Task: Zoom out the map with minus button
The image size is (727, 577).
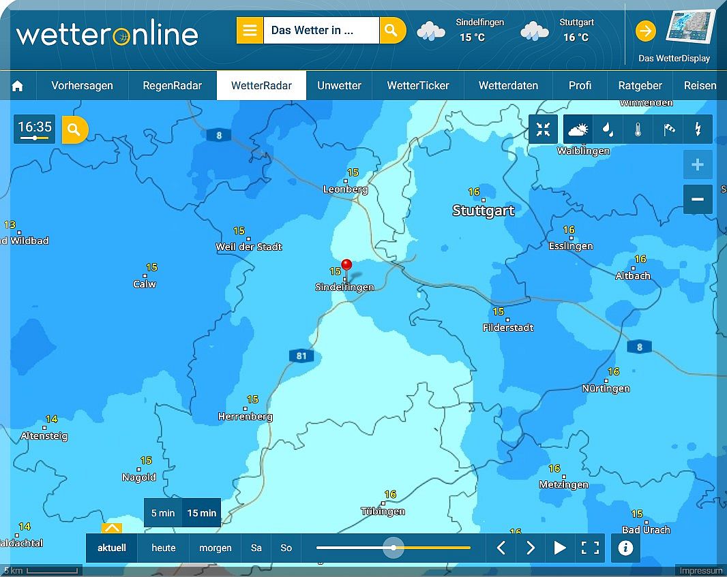Action: coord(698,200)
